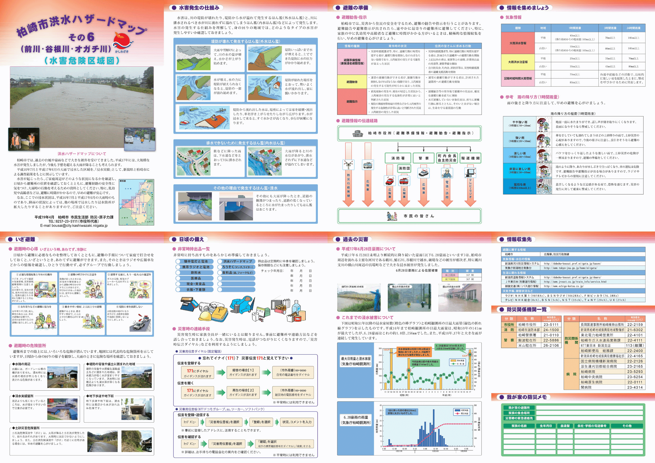Click the pink 床上浸水 legend cell
The width and height of the screenshot is (655, 463).
tap(450, 275)
